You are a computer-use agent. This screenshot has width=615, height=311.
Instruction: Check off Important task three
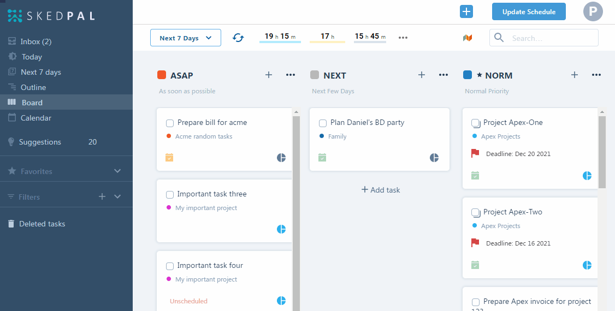coord(170,195)
